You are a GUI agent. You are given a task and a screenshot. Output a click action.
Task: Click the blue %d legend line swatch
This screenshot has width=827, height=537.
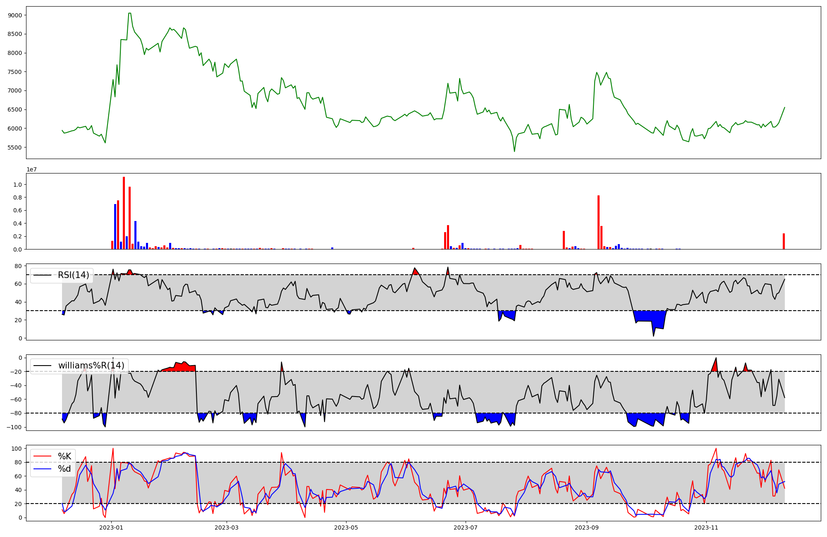[42, 469]
